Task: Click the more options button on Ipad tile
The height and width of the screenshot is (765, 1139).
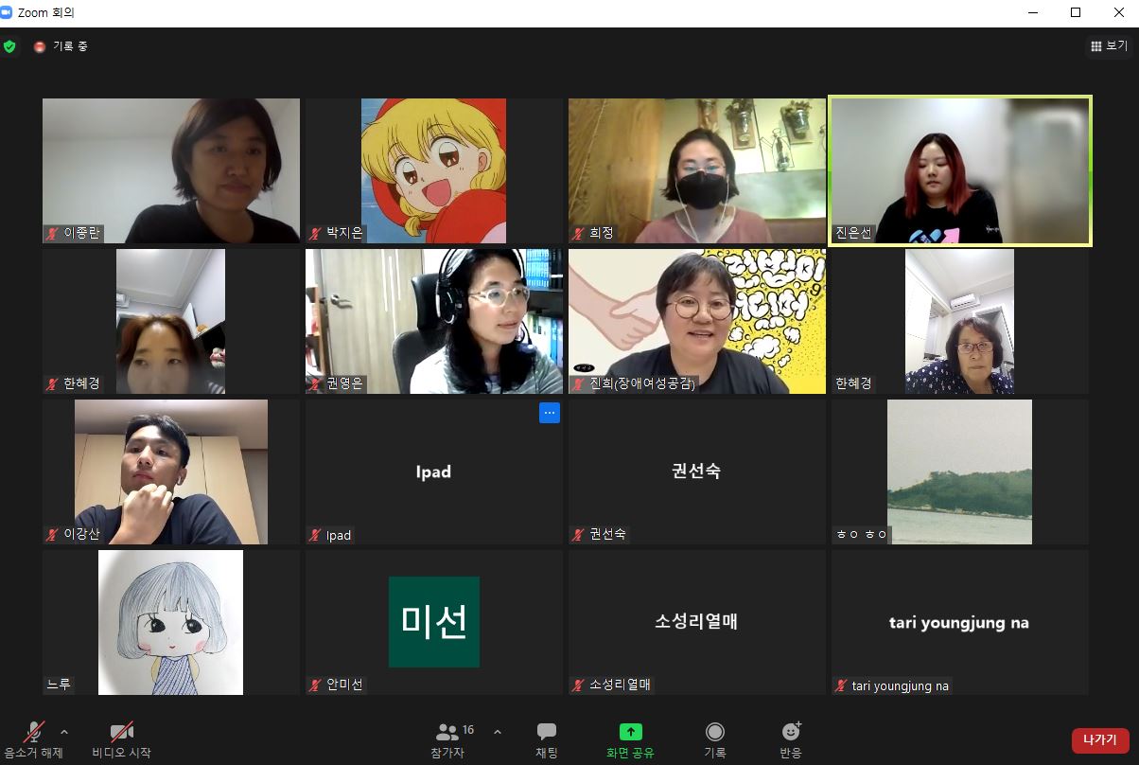Action: click(x=550, y=413)
